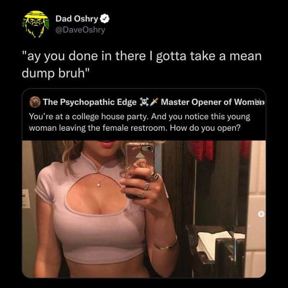288x288 pixels.
Task: Click the red towel hanging in photo
Action: point(202,150)
